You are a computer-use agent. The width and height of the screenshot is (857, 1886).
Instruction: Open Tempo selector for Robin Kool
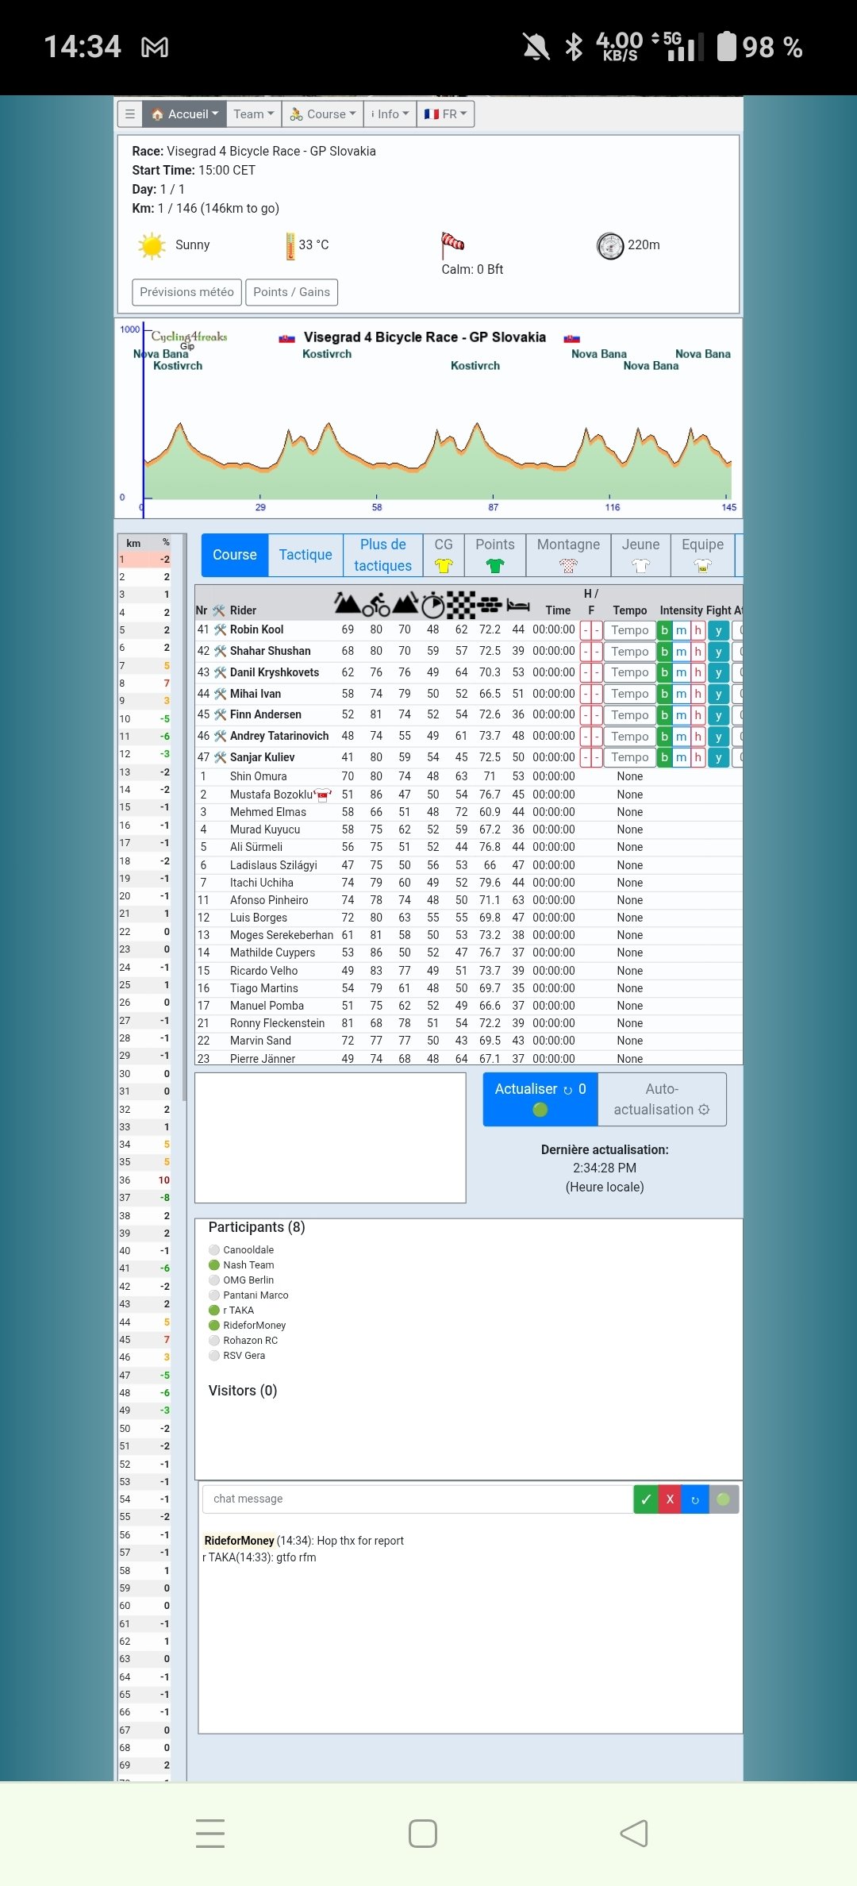630,630
